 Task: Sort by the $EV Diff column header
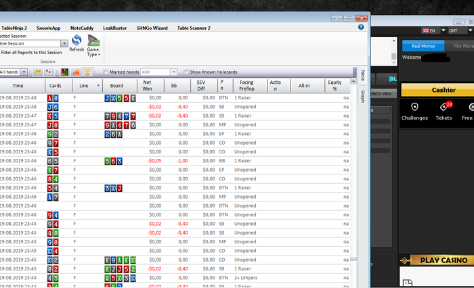[x=204, y=86]
